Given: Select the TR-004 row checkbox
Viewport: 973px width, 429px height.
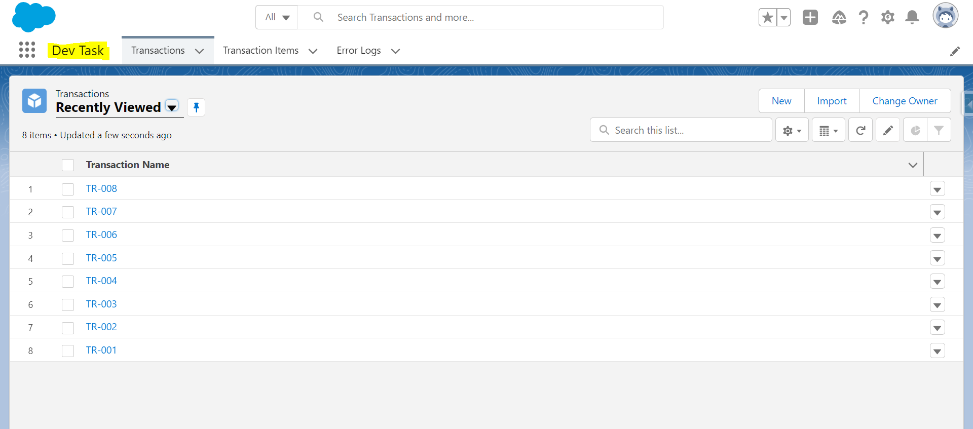Looking at the screenshot, I should click(68, 281).
